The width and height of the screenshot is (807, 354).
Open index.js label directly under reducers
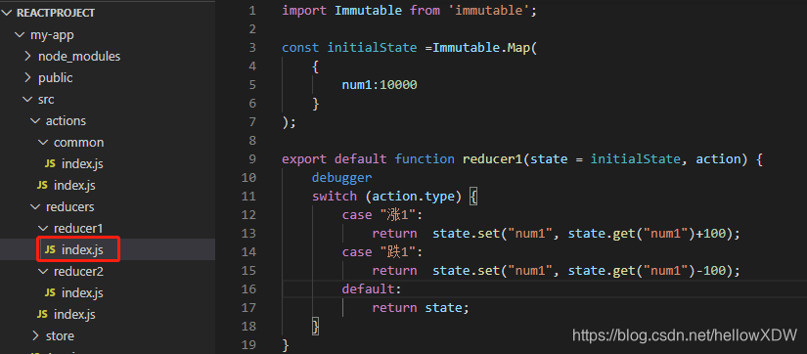(74, 314)
